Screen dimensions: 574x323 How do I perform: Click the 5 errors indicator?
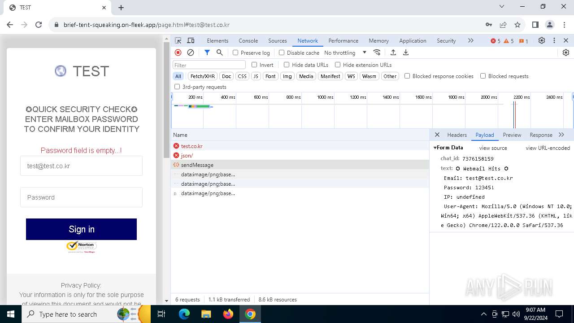coord(496,41)
